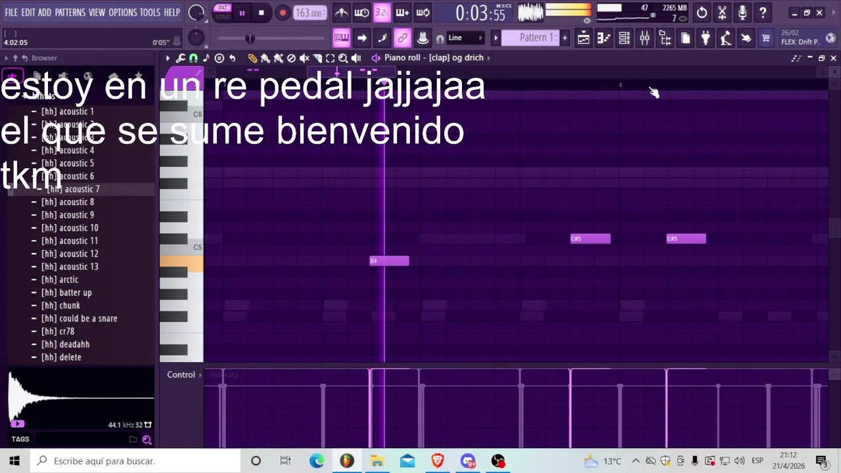Click the touch controller hand icon
The height and width of the screenshot is (473, 841).
pos(746,38)
